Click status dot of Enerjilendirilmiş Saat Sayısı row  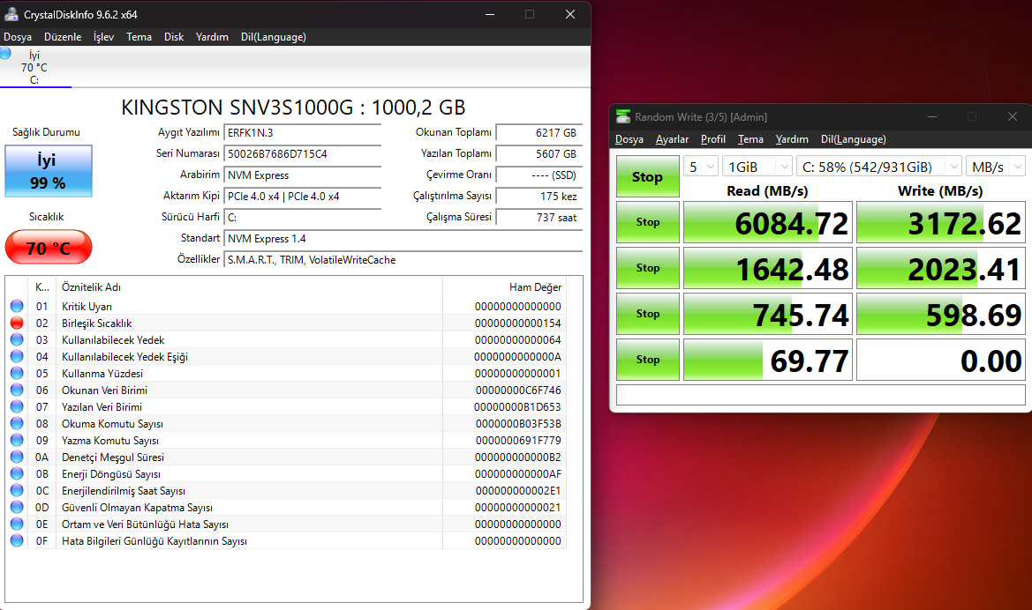[17, 490]
